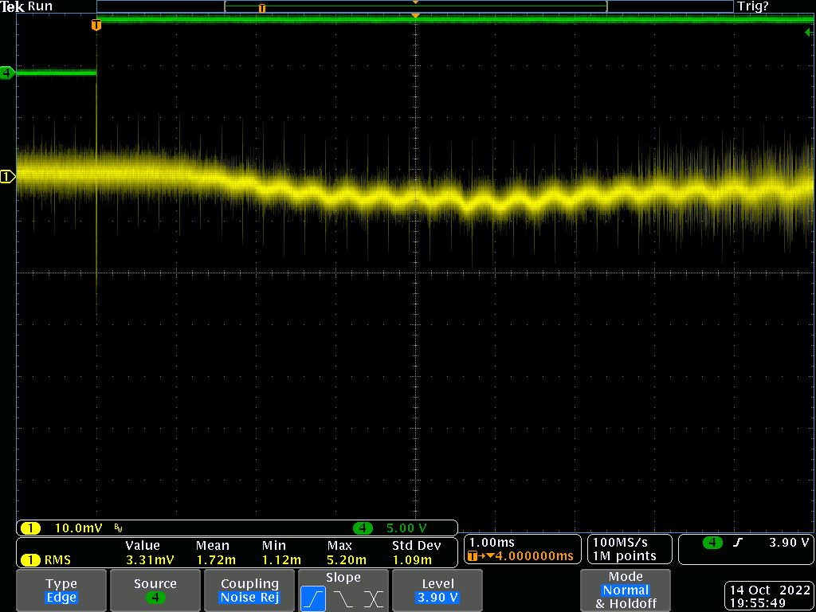Select the rising edge slope icon

(313, 598)
